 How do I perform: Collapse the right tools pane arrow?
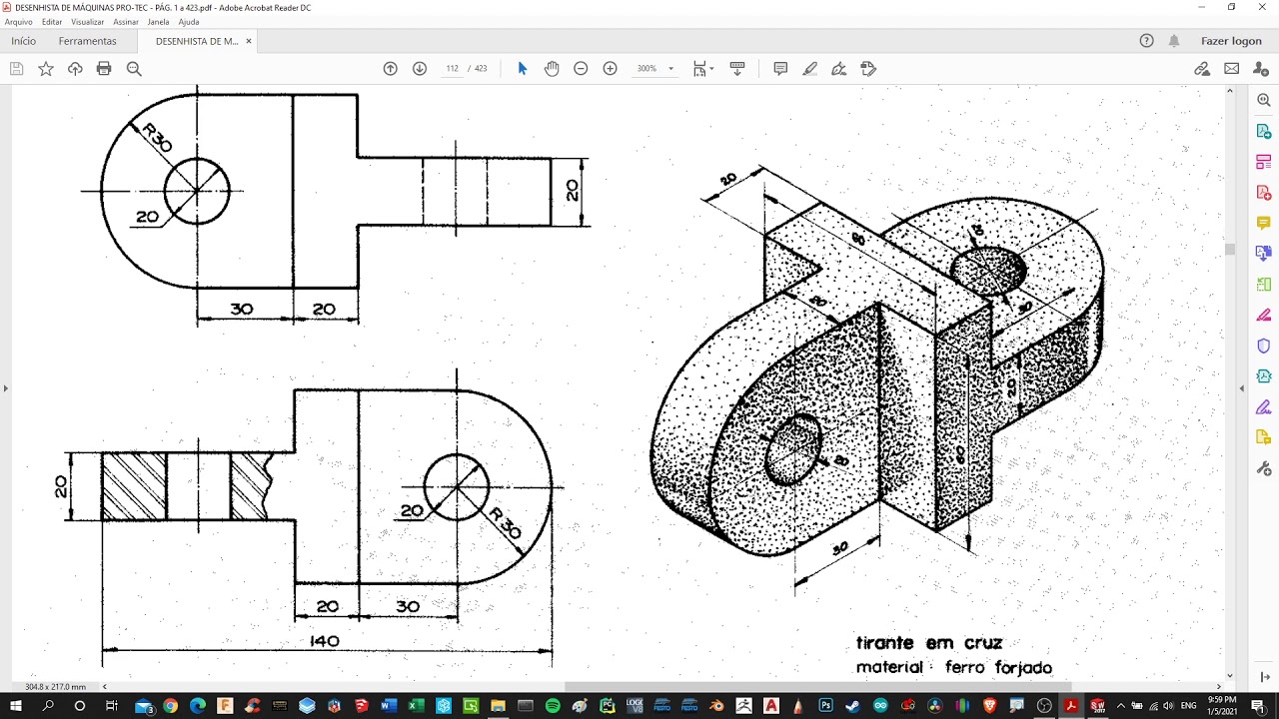pyautogui.click(x=1242, y=387)
